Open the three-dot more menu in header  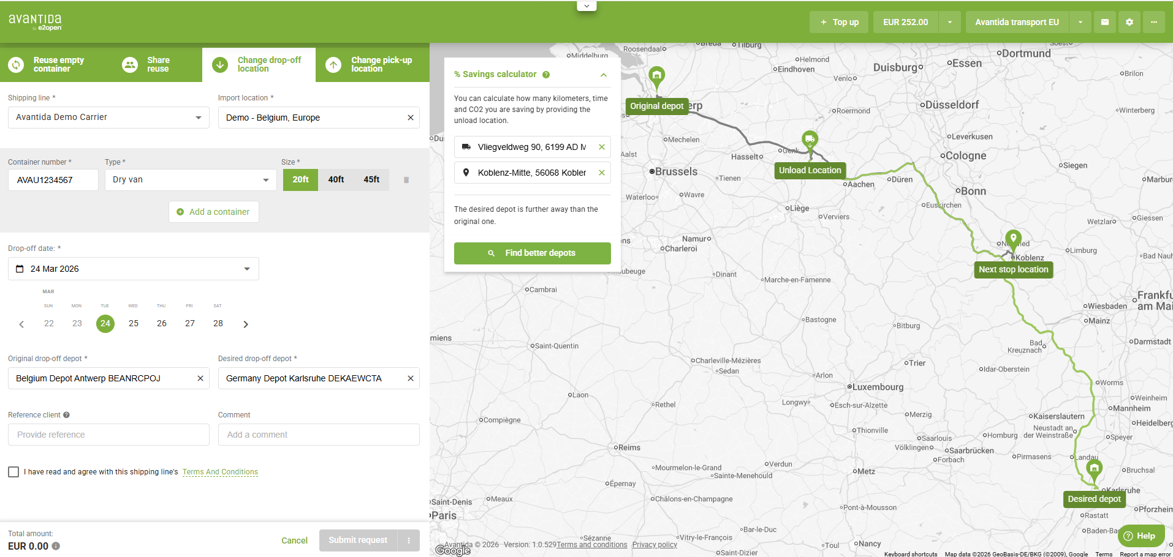click(x=1153, y=22)
